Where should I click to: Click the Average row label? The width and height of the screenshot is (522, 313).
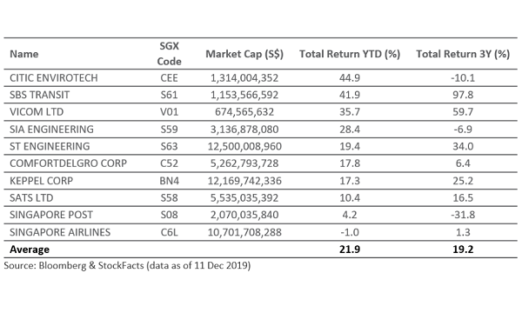coord(30,250)
